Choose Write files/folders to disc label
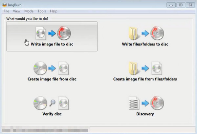Viewport: 197px width, 134px height. (x=145, y=44)
